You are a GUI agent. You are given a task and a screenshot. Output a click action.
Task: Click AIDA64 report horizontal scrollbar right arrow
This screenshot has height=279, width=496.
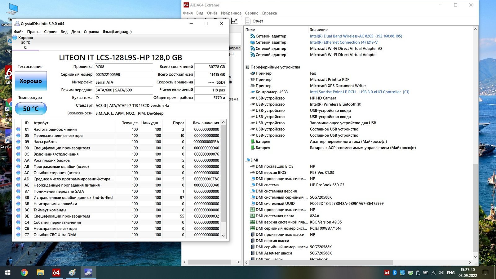point(470,262)
